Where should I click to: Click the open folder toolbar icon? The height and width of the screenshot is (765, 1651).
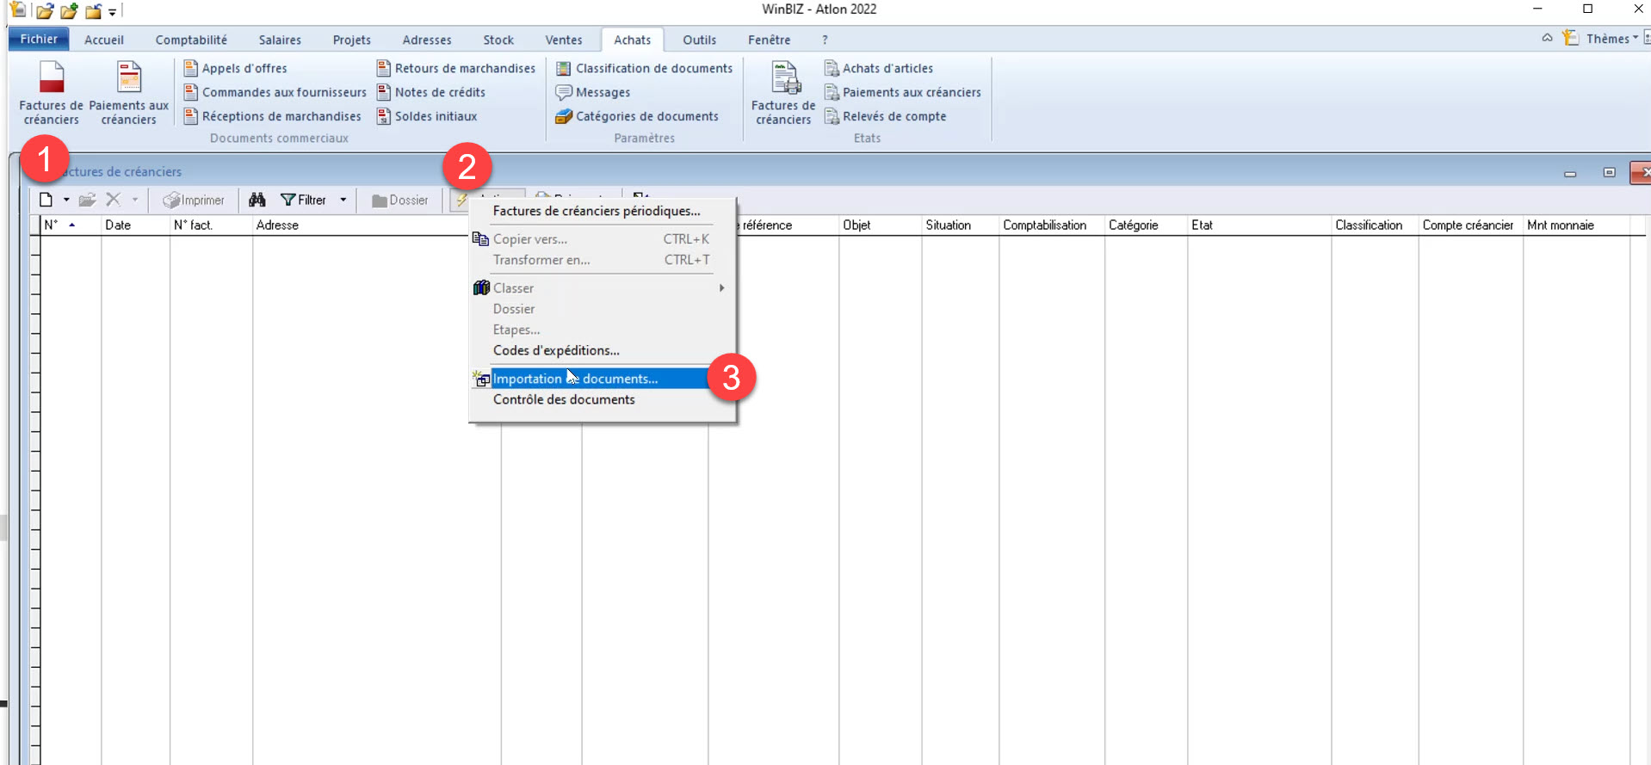[x=87, y=200]
